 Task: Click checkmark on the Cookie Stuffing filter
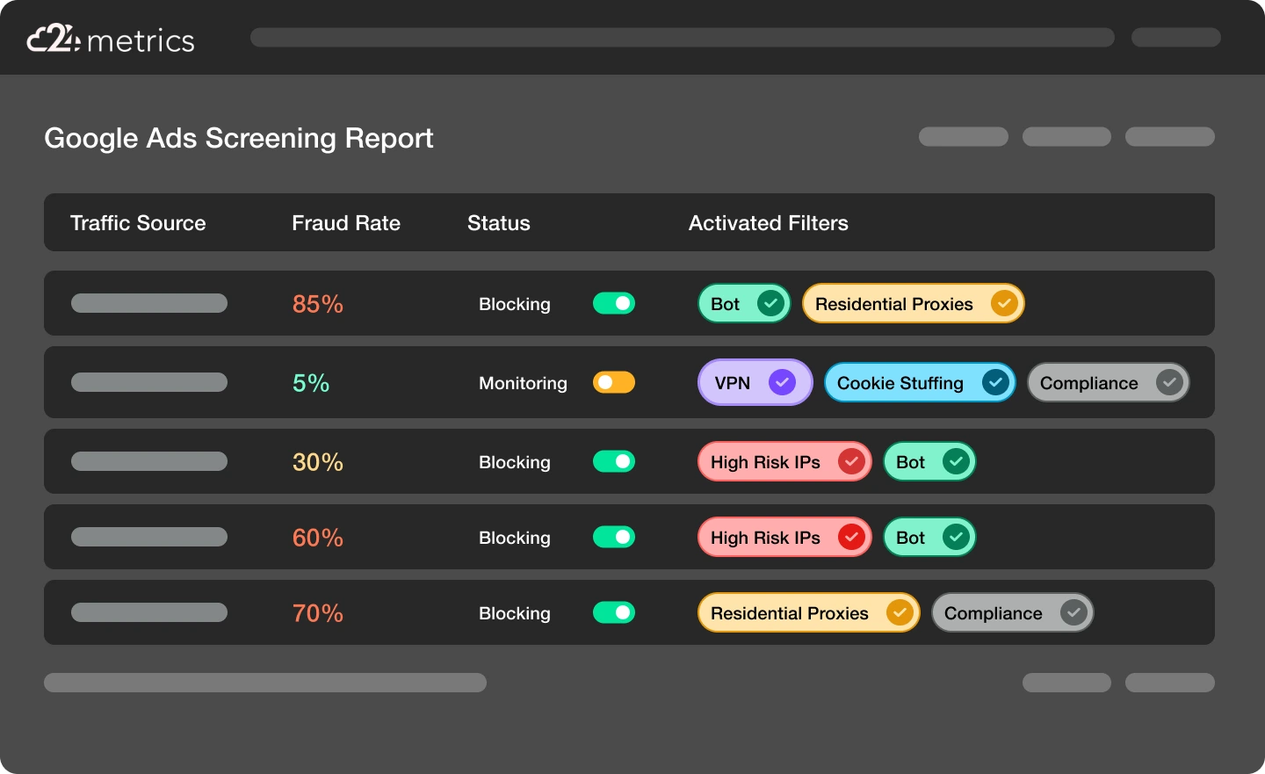[995, 382]
